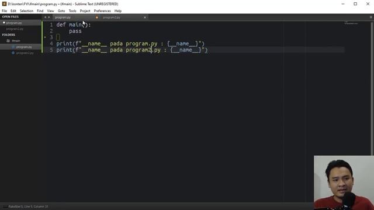Click the FOLDERS sidebar heading
Image resolution: width=374 pixels, height=210 pixels.
[9, 35]
